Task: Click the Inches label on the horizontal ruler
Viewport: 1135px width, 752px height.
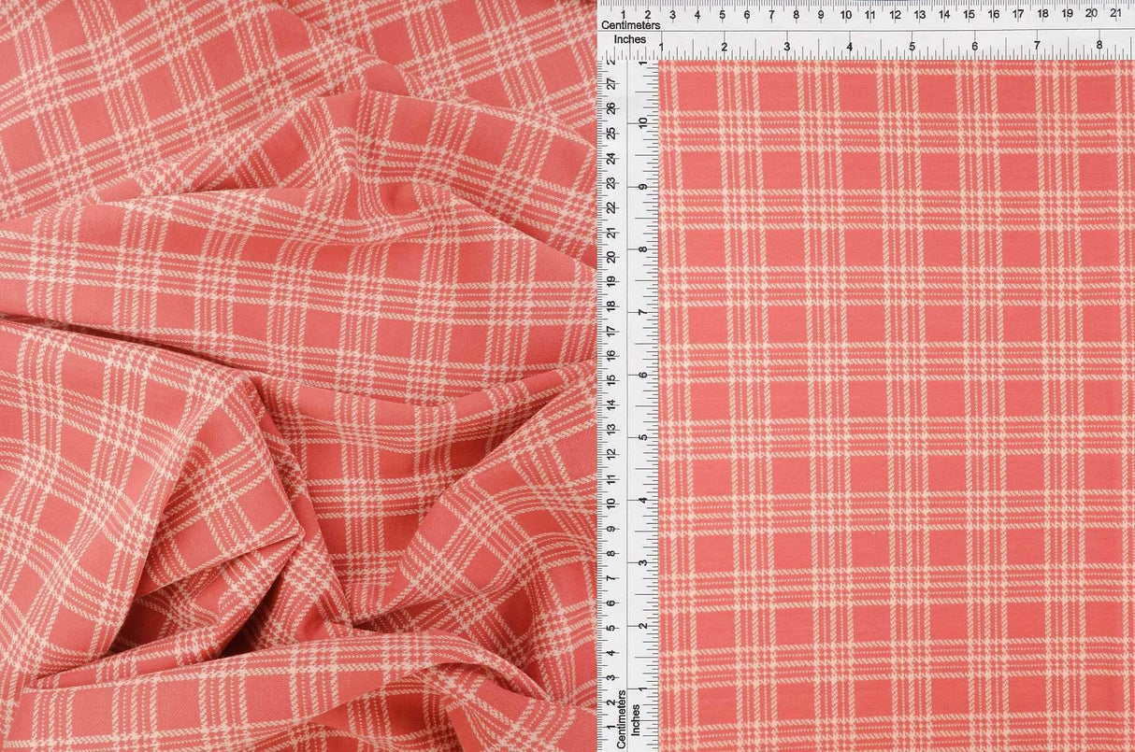Action: pos(630,39)
